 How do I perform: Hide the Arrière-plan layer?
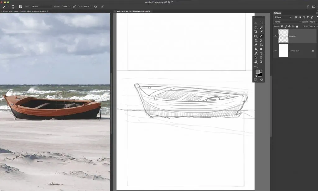coord(275,51)
